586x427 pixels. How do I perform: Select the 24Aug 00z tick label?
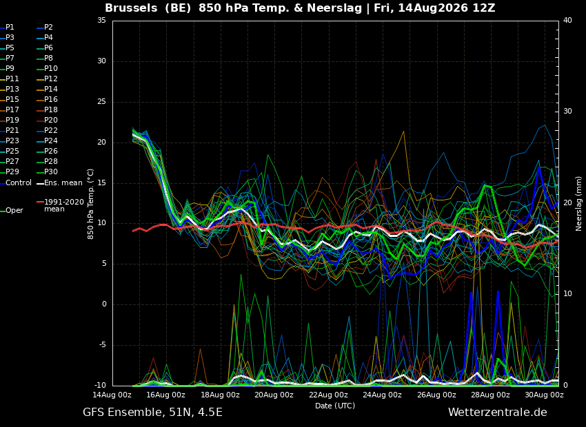(383, 395)
